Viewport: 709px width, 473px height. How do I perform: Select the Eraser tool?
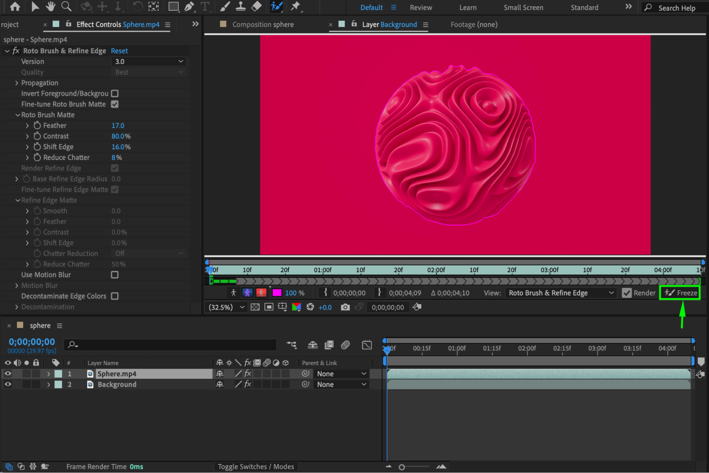256,6
